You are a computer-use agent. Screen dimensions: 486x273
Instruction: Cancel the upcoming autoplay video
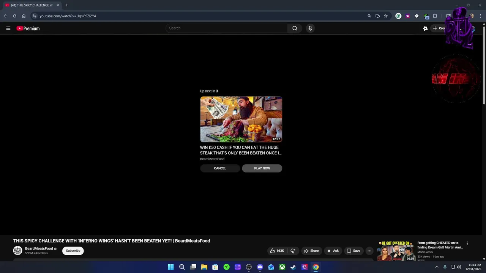click(220, 168)
